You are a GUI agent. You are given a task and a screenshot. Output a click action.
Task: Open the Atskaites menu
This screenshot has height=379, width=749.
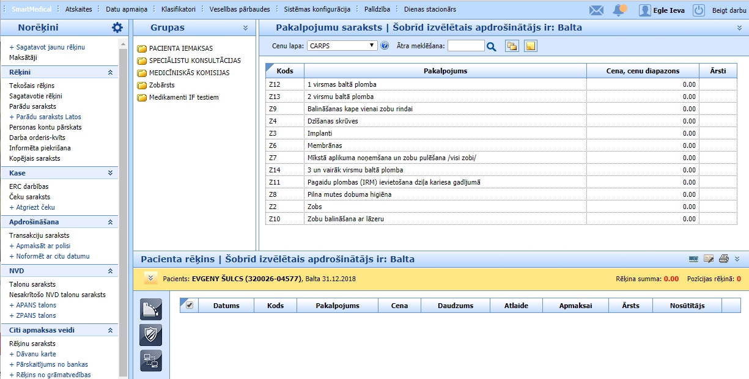click(x=78, y=10)
